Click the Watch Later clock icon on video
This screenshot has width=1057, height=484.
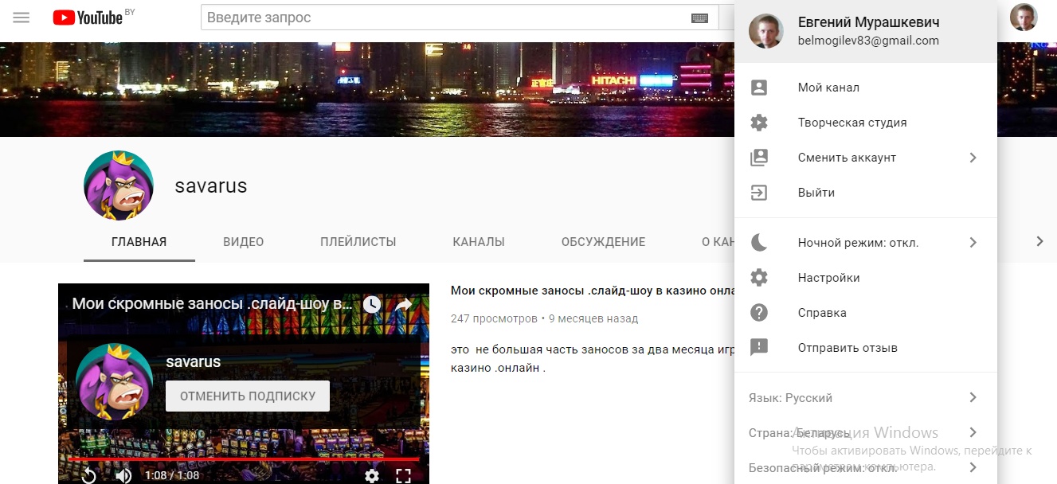(x=372, y=304)
